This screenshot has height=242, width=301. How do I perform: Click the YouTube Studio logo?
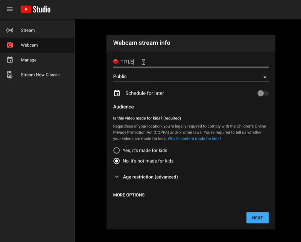[x=35, y=9]
